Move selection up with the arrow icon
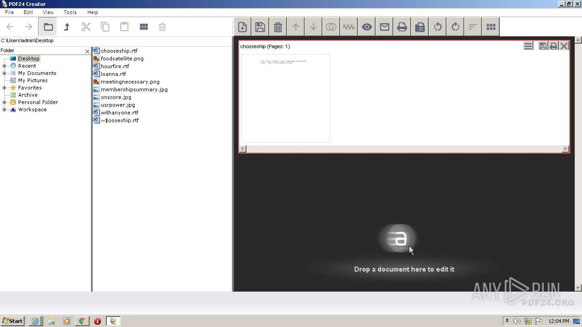Viewport: 582px width, 327px height. [x=296, y=27]
